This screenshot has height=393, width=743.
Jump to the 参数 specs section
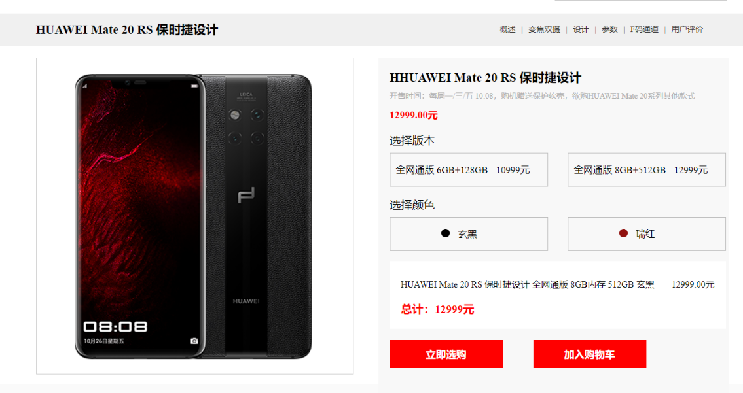609,29
